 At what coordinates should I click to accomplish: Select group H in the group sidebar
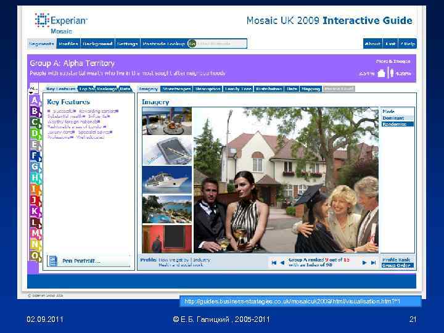[x=35, y=178]
